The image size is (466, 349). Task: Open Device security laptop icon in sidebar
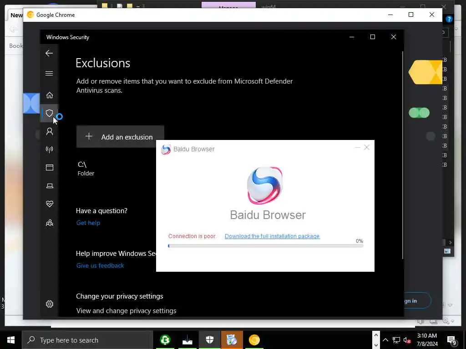click(x=49, y=186)
